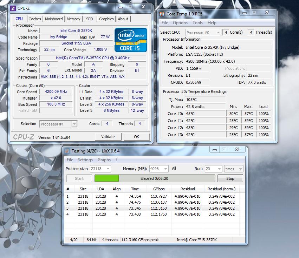This screenshot has width=299, height=258.
Task: Open the Caches tab in CPU-Z
Action: click(35, 19)
